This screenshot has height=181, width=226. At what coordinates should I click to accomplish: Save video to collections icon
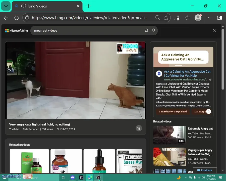[139, 128]
